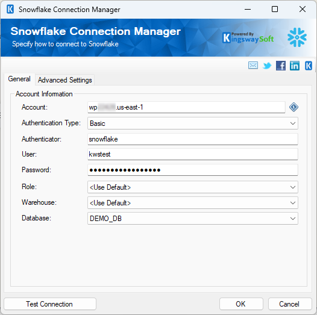Click the User field containing kwstest
Screen dimensions: 317x315
pos(193,154)
